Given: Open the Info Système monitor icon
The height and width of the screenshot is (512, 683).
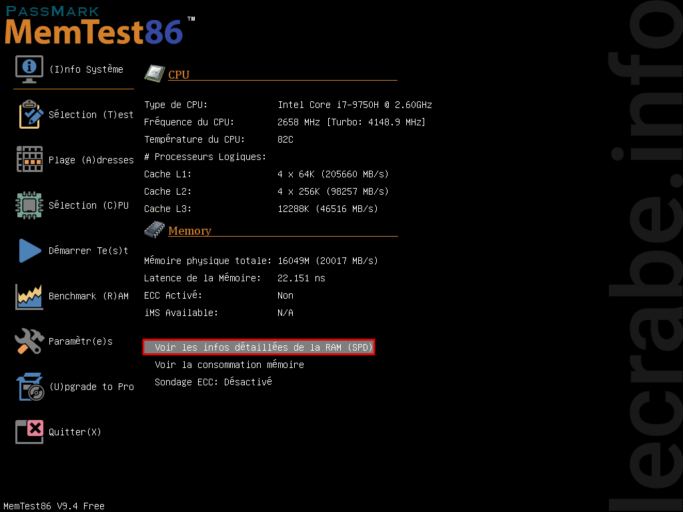Looking at the screenshot, I should pyautogui.click(x=29, y=69).
